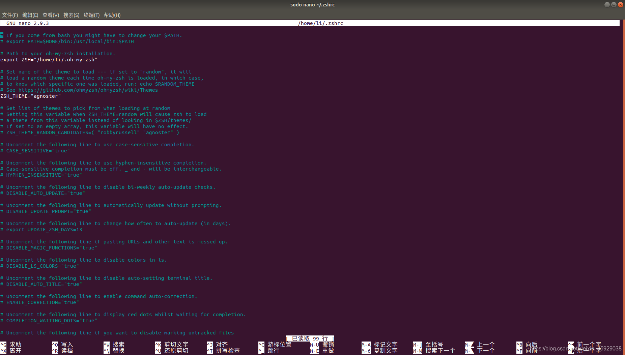The height and width of the screenshot is (355, 625).
Task: Click the ^K 剪切文字 cut shortcut
Action: tap(172, 345)
